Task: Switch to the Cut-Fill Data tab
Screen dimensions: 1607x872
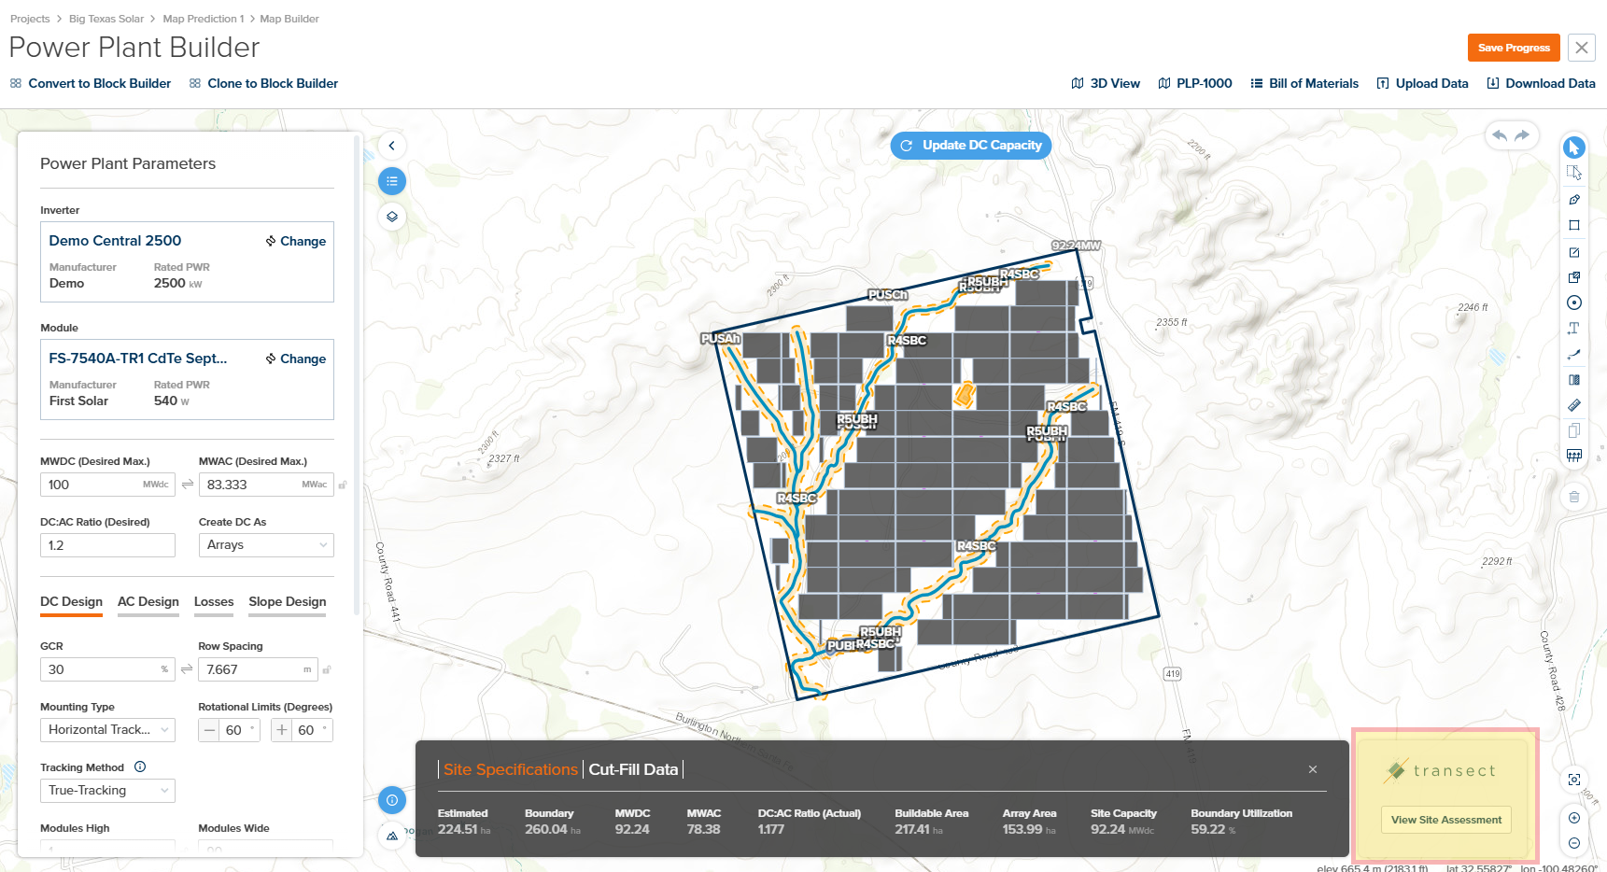Action: pyautogui.click(x=633, y=768)
